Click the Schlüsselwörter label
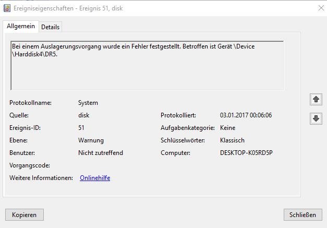Screen dimensions: 327x228 click(183, 140)
